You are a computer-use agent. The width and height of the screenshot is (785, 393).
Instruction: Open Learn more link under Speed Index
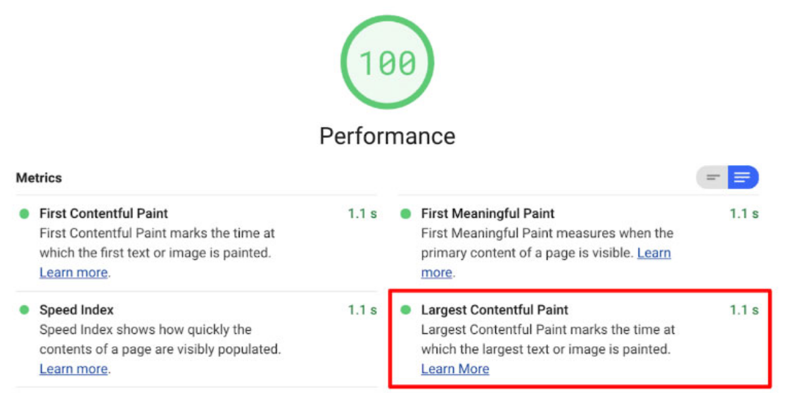pos(73,369)
